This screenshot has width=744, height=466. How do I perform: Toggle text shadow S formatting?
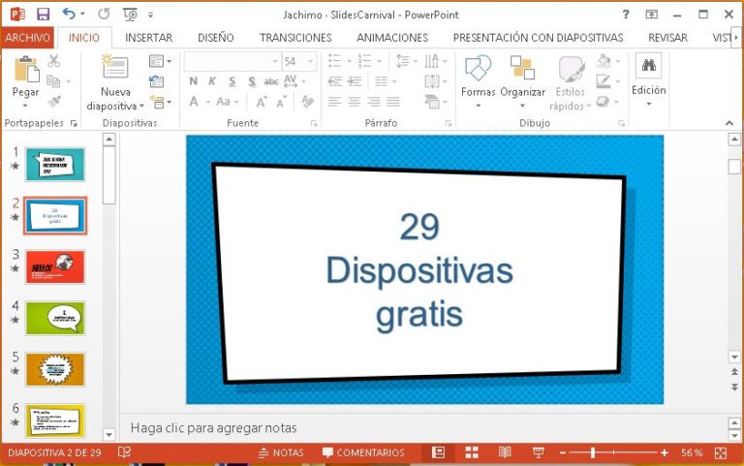tap(252, 81)
